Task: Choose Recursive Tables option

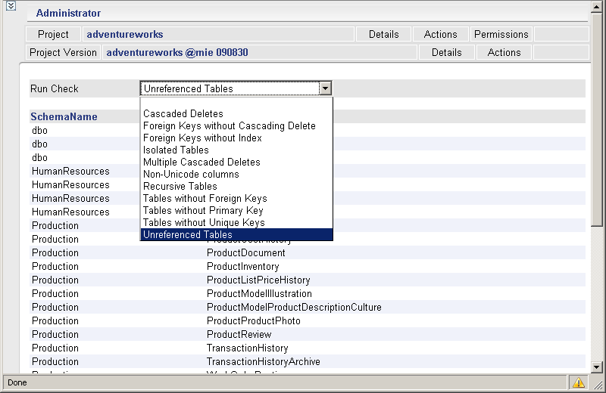Action: 180,186
